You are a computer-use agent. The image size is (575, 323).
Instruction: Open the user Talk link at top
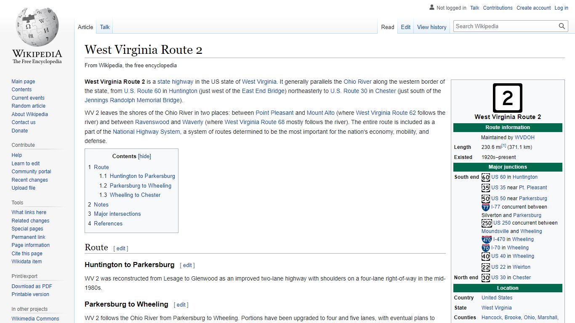(475, 8)
